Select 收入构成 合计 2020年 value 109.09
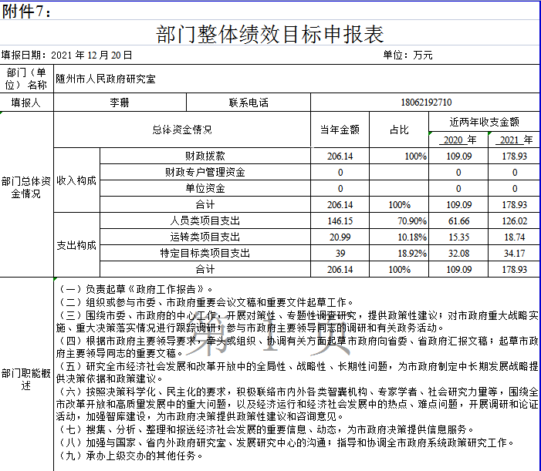541x471 pixels. point(459,204)
